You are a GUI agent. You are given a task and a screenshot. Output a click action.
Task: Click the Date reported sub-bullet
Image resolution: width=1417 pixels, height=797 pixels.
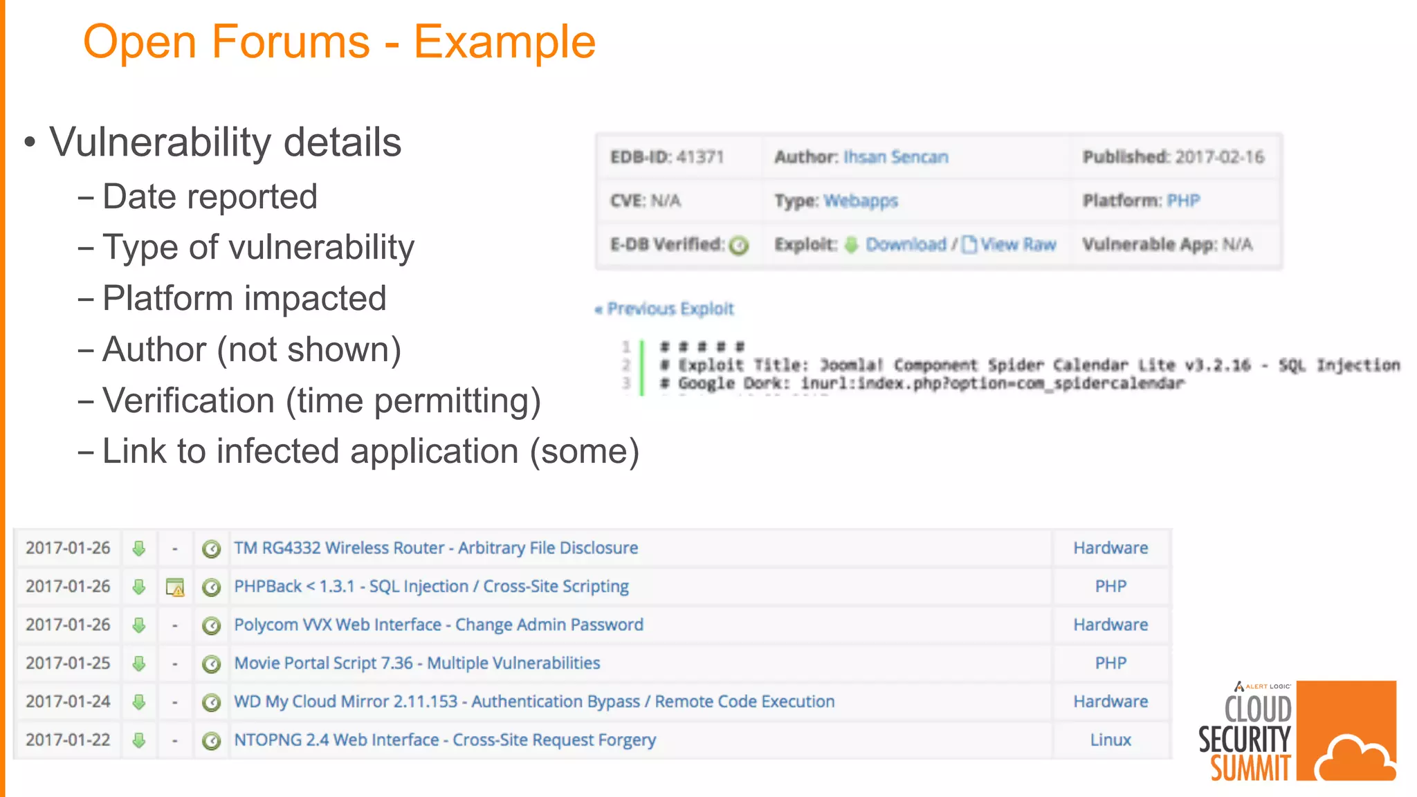(210, 197)
